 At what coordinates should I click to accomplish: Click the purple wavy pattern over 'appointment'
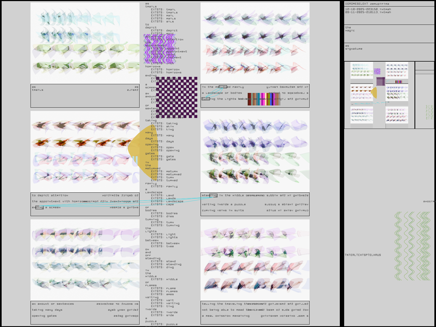point(159,49)
